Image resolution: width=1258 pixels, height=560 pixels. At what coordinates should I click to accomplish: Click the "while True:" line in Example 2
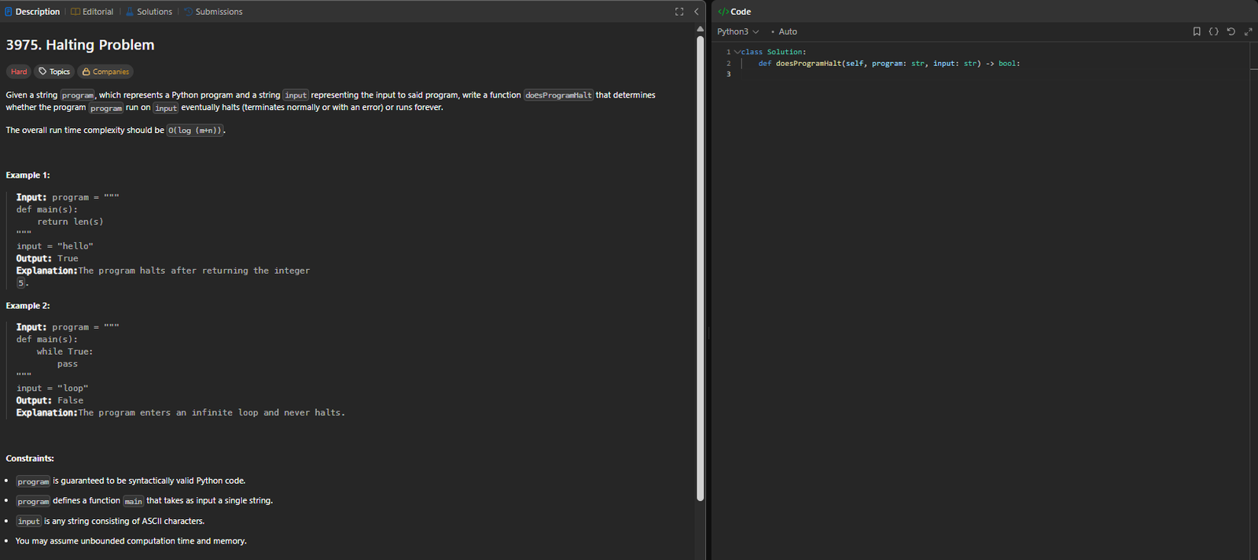(64, 352)
